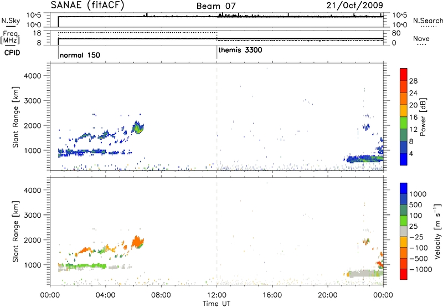This screenshot has width=443, height=307.
Task: Click the normal 150 CPID marker
Action: tap(80, 55)
